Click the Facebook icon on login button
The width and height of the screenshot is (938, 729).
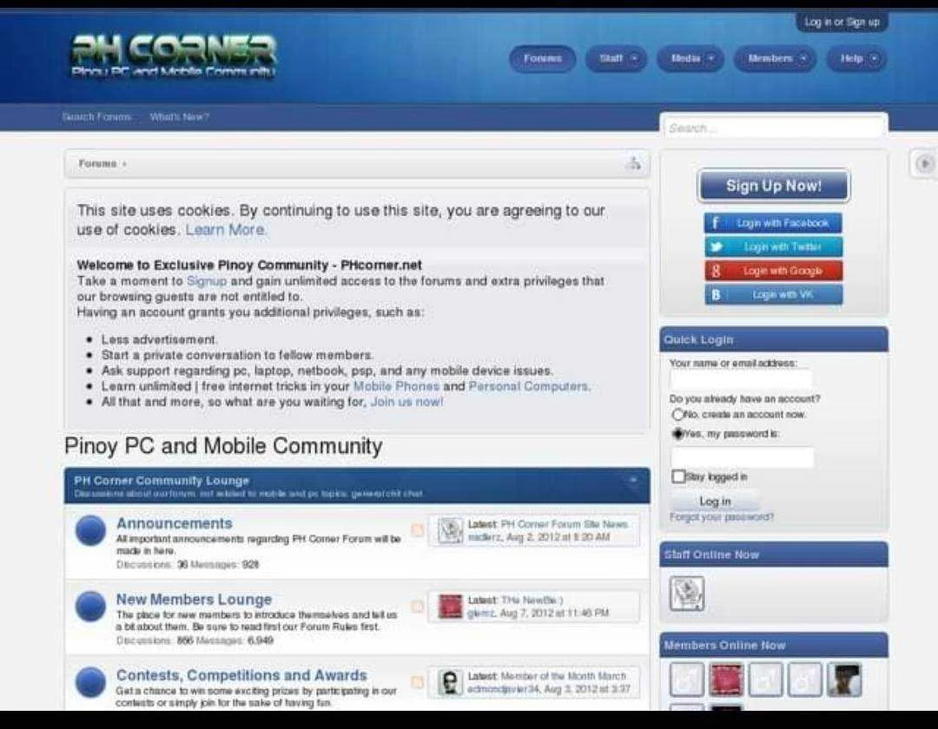[x=715, y=223]
